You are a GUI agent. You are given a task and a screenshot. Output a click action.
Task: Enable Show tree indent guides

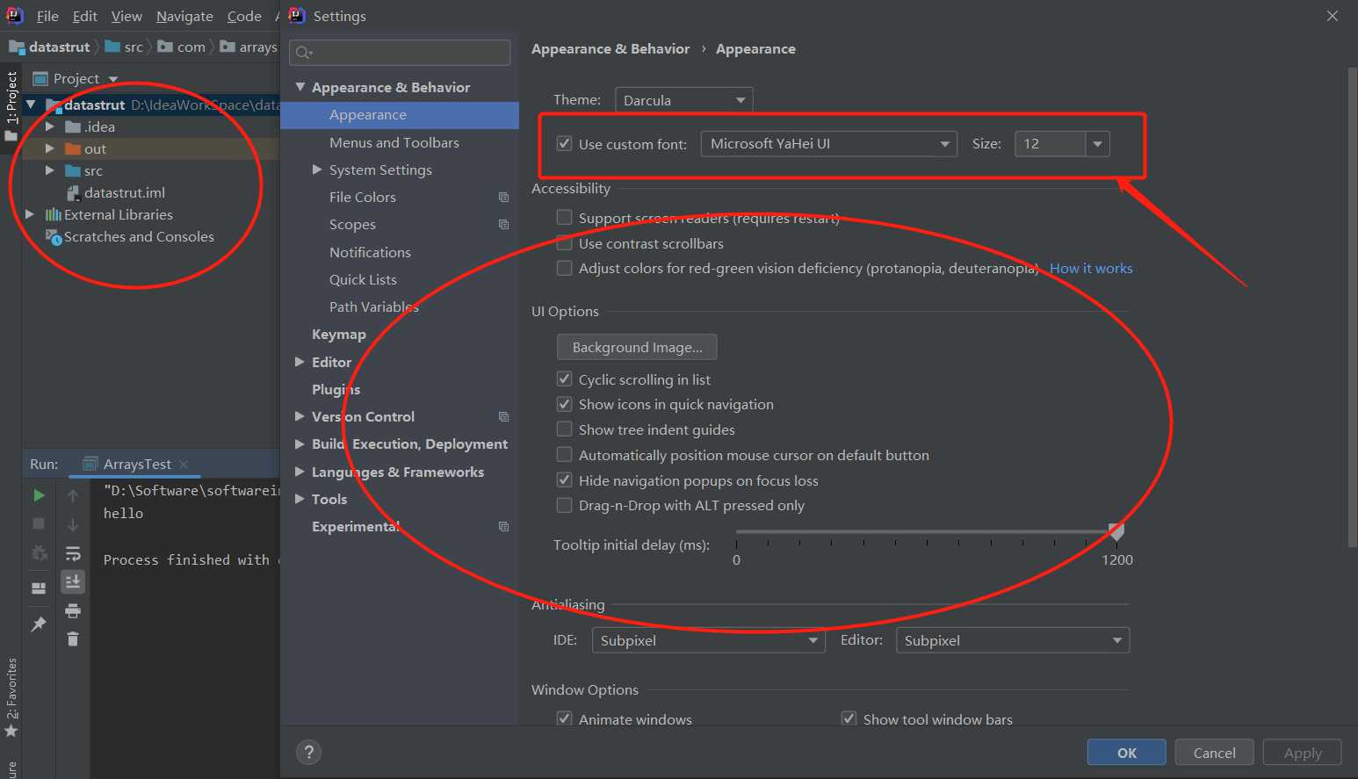click(565, 429)
